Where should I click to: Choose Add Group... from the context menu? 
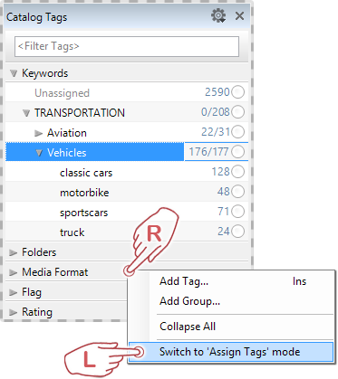pos(231,301)
